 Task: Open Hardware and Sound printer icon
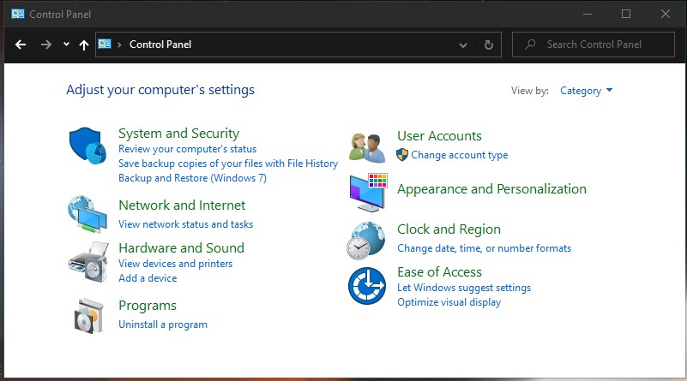pos(88,262)
